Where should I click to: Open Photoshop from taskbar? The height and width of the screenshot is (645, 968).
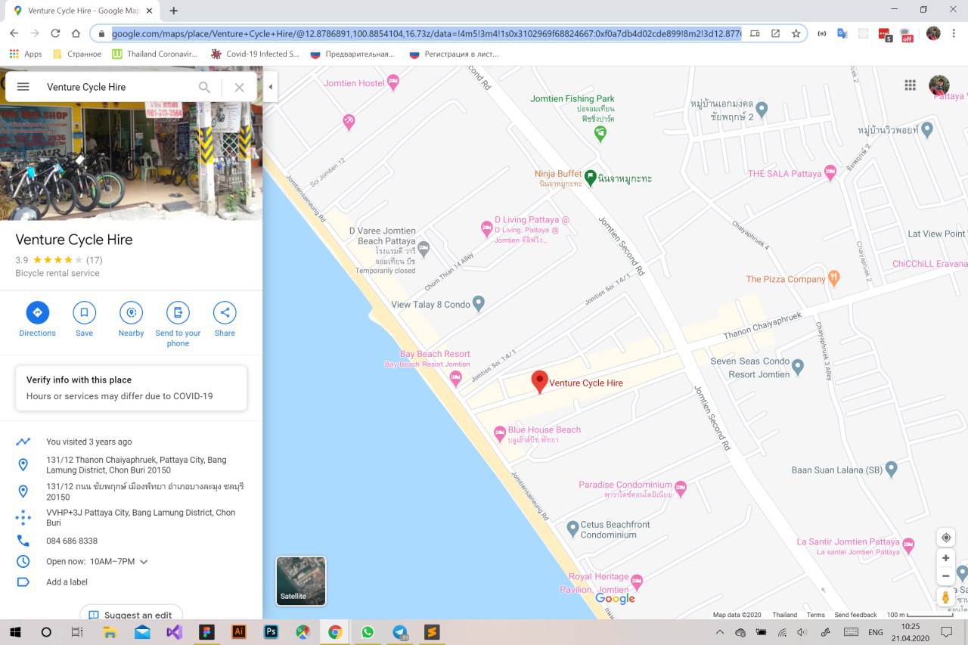[x=271, y=632]
